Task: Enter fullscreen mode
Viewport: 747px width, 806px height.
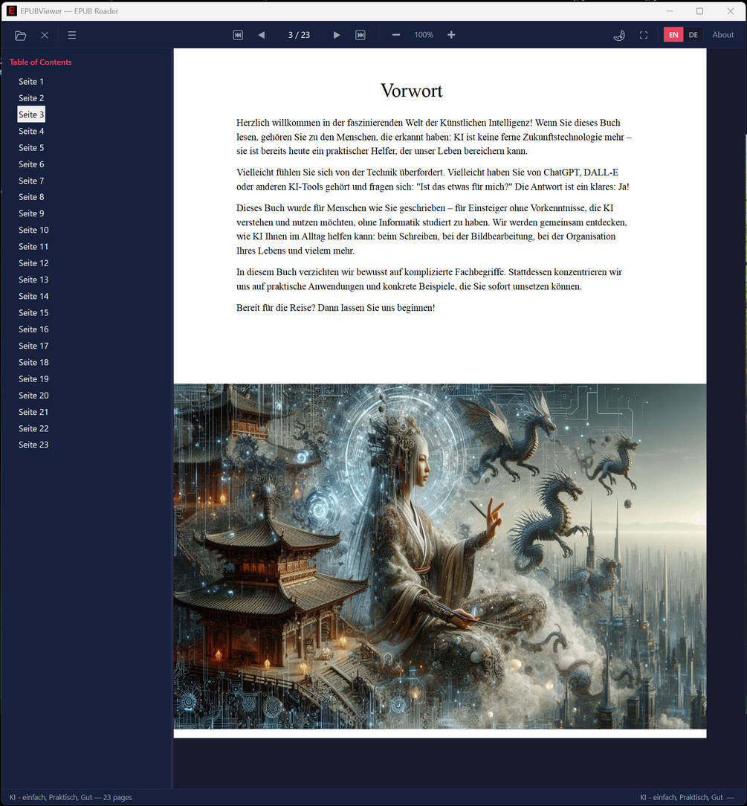Action: pos(644,35)
